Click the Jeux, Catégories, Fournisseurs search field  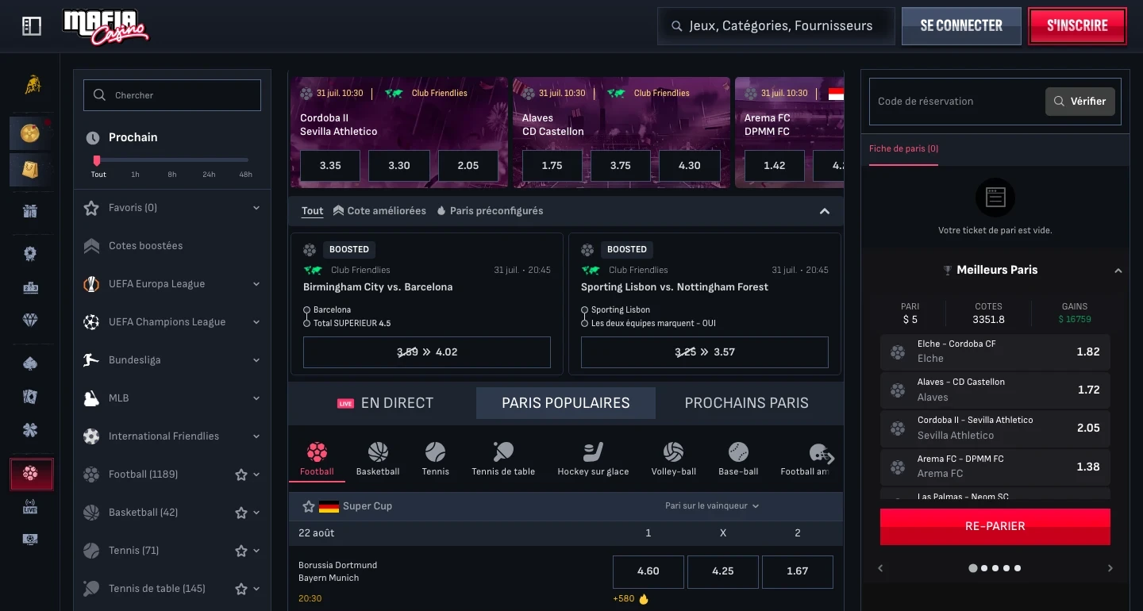(x=776, y=26)
